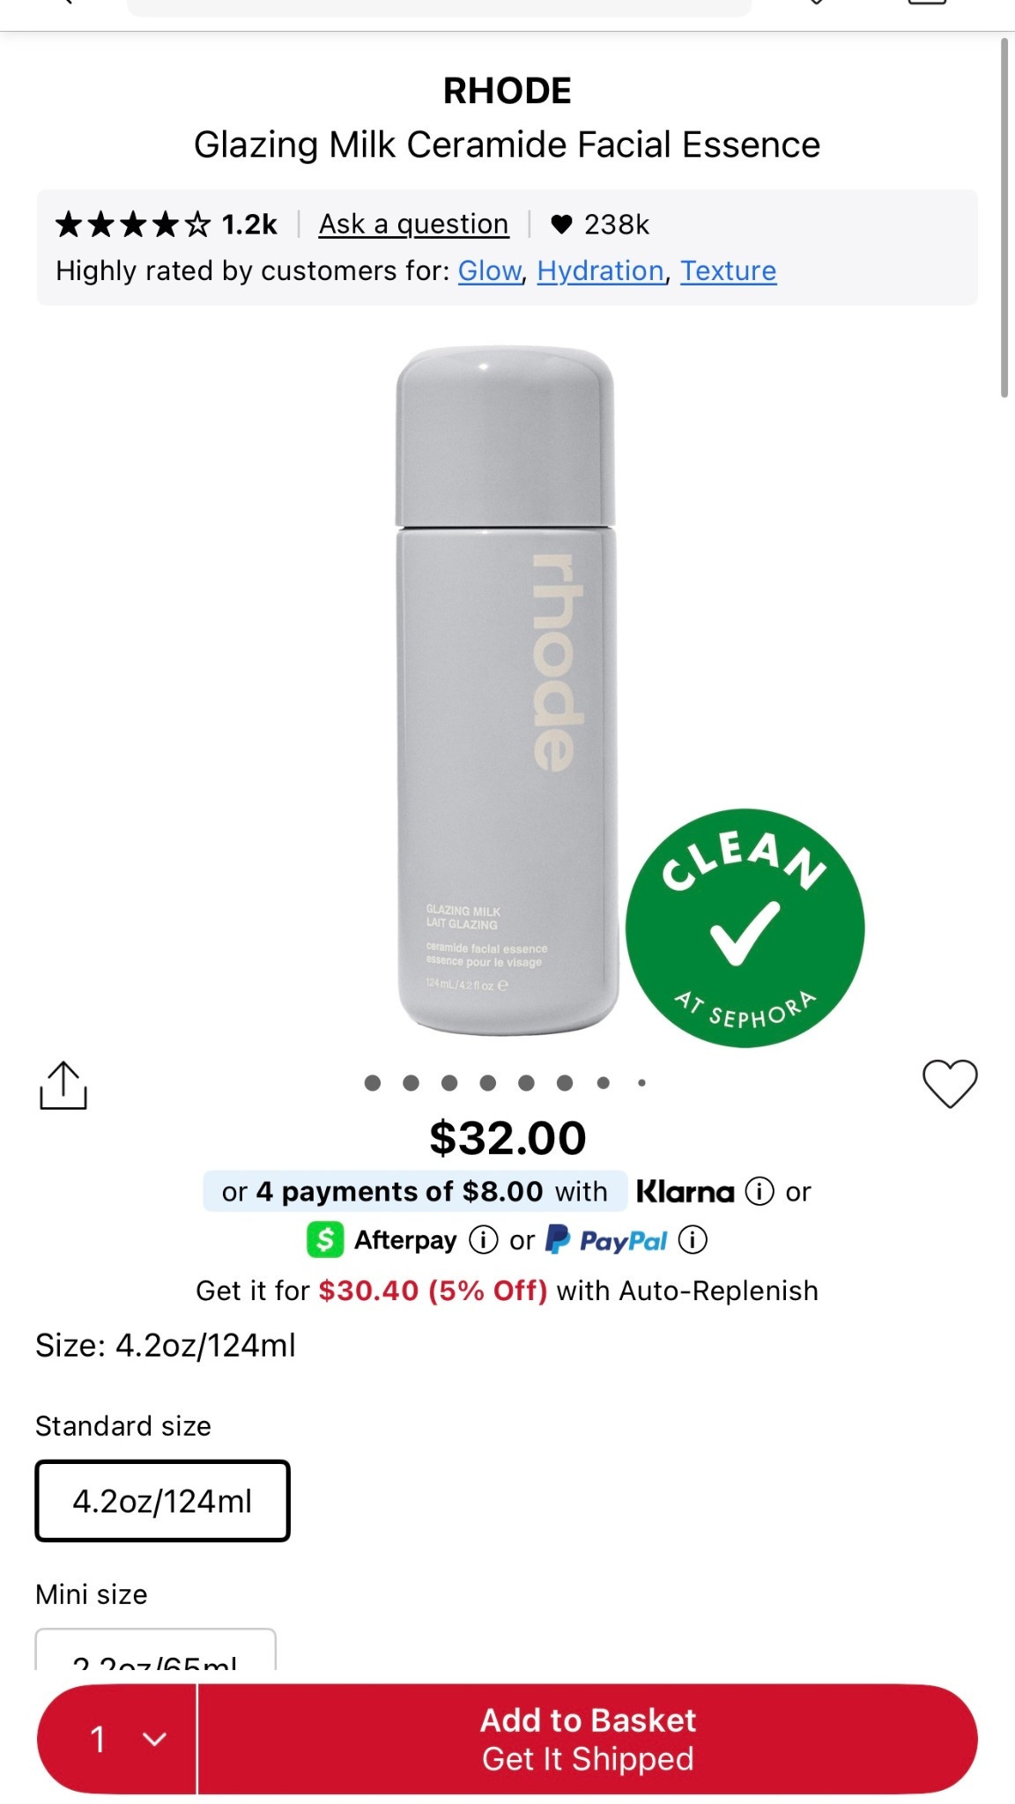Tap the Clean at Sephora badge
1015x1804 pixels.
[745, 928]
